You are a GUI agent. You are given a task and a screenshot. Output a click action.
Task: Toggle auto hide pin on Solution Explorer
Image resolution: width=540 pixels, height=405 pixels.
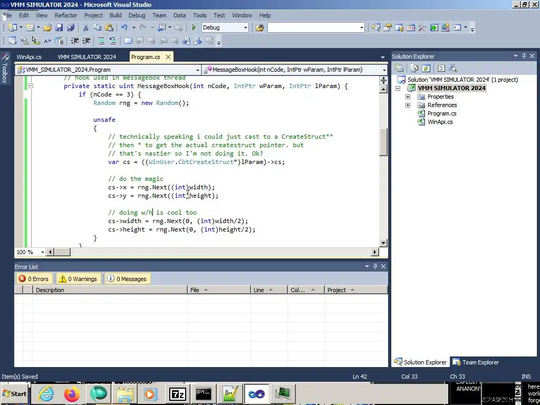(524, 56)
